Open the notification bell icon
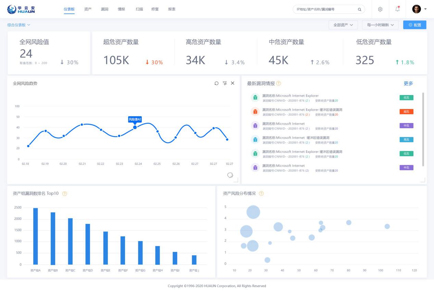The width and height of the screenshot is (434, 293). 398,9
